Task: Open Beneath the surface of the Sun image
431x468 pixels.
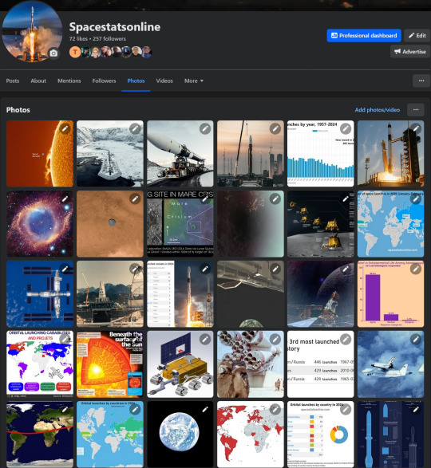Action: [110, 364]
